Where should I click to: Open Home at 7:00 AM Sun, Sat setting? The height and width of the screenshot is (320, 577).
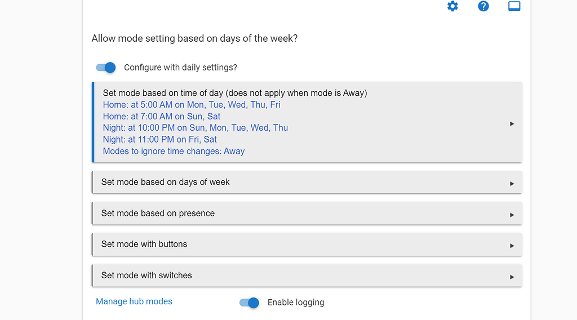162,116
